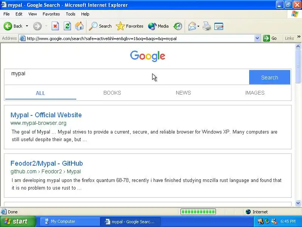Image resolution: width=302 pixels, height=227 pixels.
Task: Open the Tools menu
Action: point(71,14)
